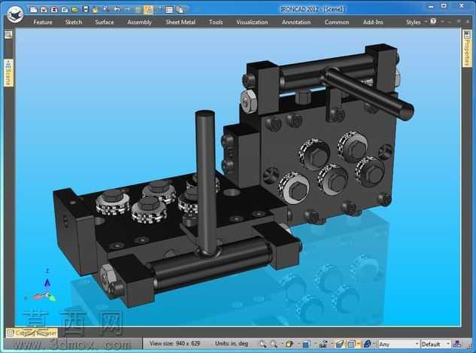Click the quick access icon left of Undo
Viewport: 476px width, 353px height.
coord(106,10)
